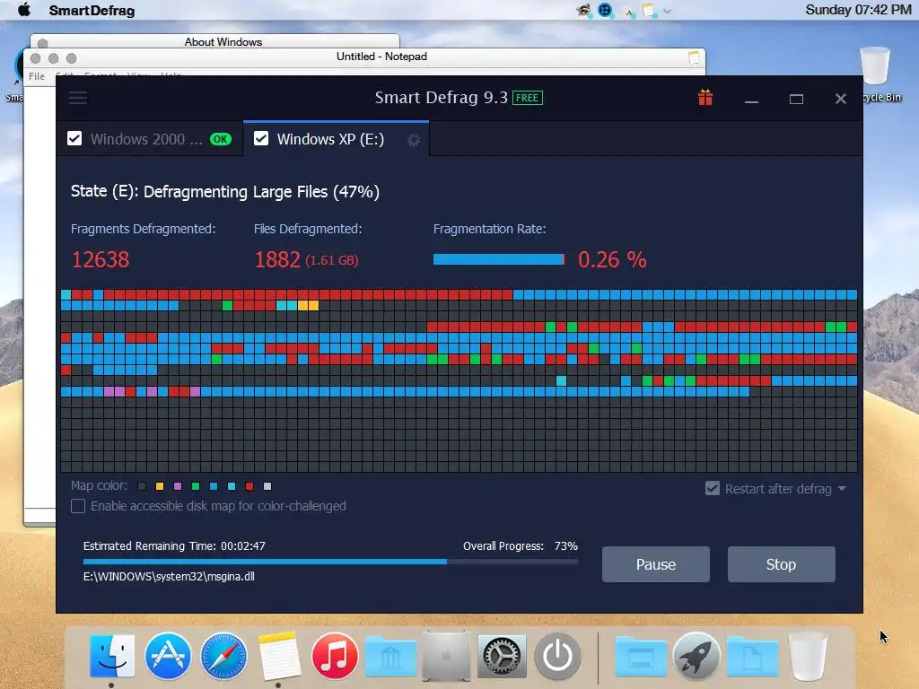Screen dimensions: 919x689
Task: Expand the tray chevron in menu bar
Action: (667, 11)
